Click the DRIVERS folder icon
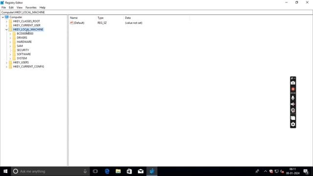313x176 pixels. (x=14, y=38)
